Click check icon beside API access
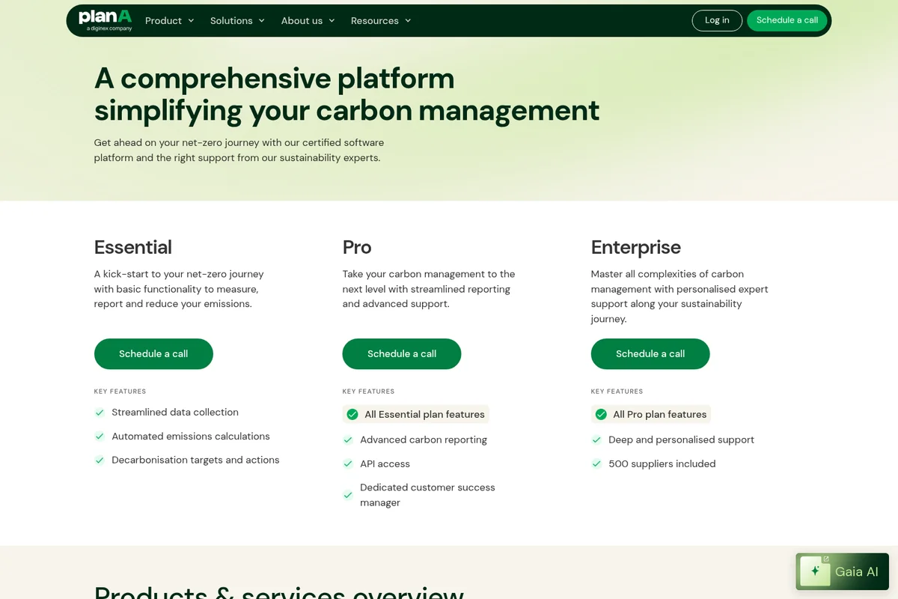Viewport: 898px width, 599px height. [348, 463]
